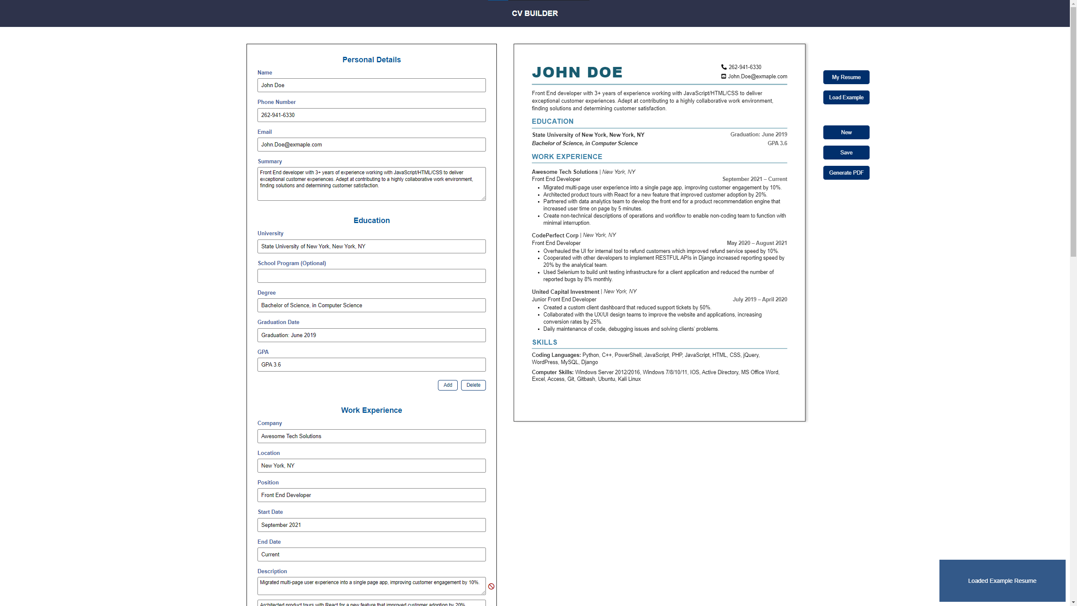
Task: Click the empty School Program field
Action: pos(371,276)
